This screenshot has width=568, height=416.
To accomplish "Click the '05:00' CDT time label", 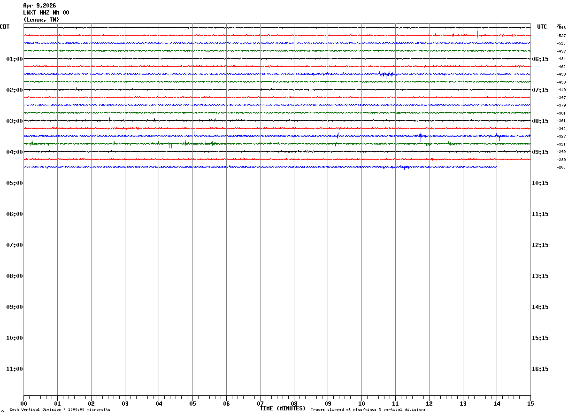I will (x=15, y=183).
